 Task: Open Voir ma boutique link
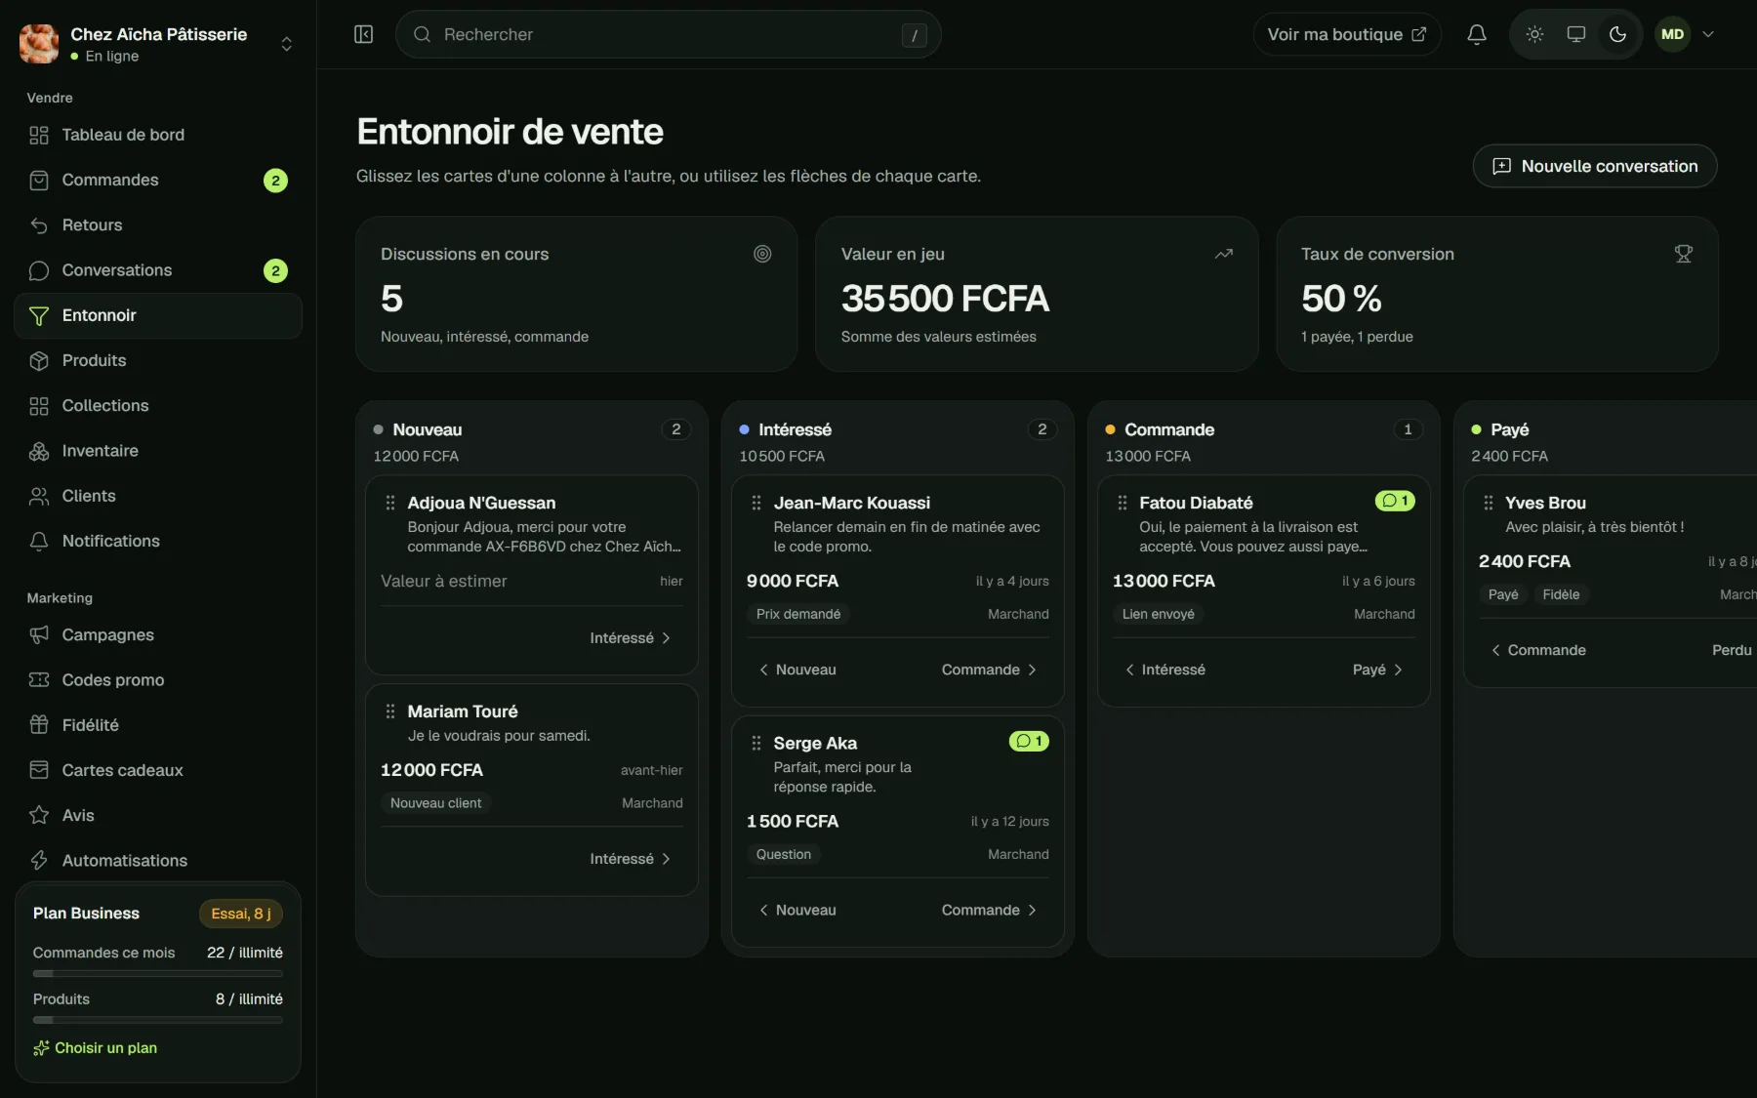[x=1346, y=34]
